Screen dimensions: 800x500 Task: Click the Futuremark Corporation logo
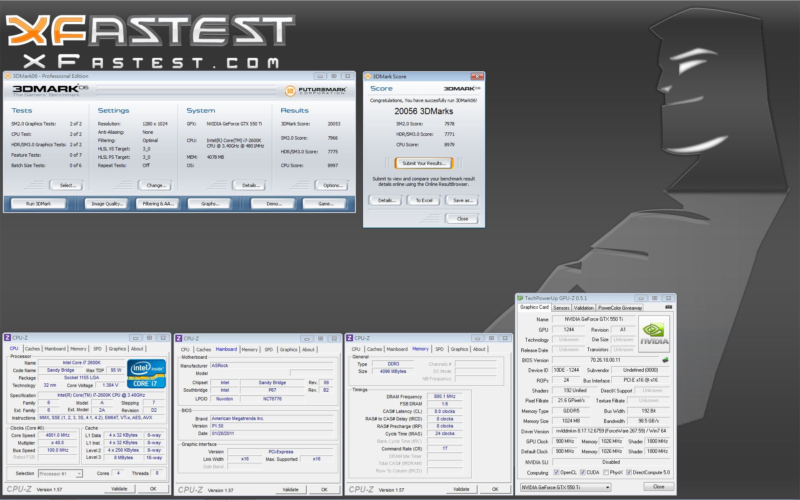(316, 90)
